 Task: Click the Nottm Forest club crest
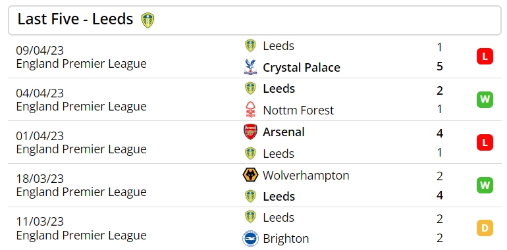pyautogui.click(x=250, y=109)
